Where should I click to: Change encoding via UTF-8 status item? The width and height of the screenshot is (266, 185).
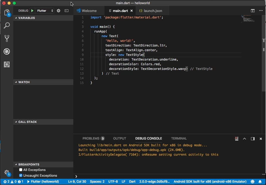point(113,182)
